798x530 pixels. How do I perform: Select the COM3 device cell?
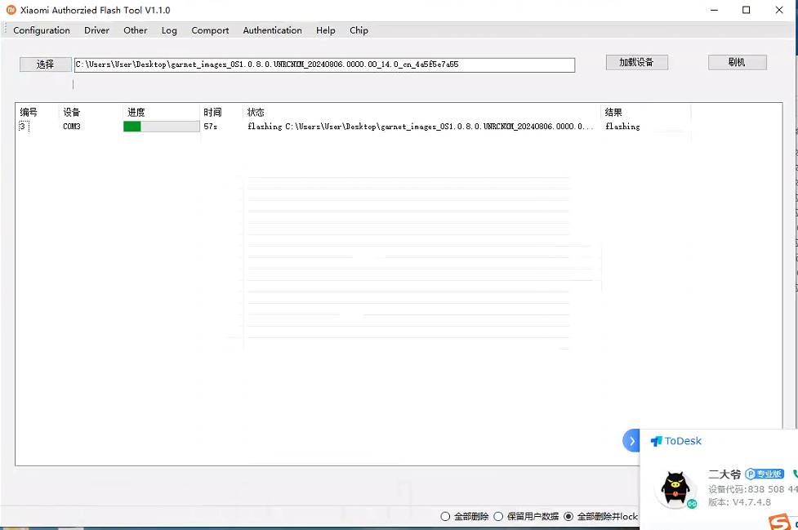(x=72, y=127)
